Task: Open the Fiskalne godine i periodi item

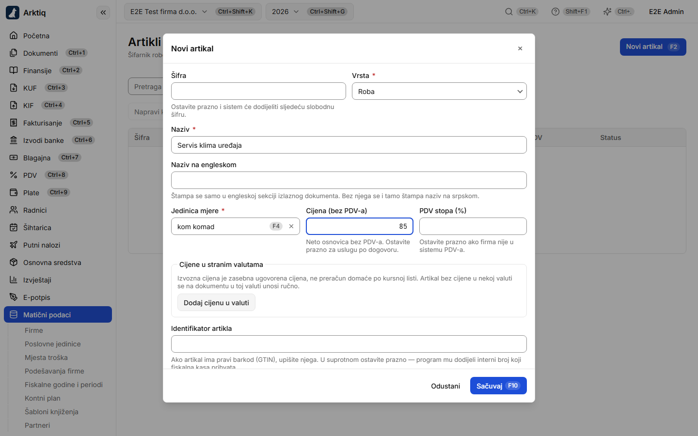Action: (63, 385)
